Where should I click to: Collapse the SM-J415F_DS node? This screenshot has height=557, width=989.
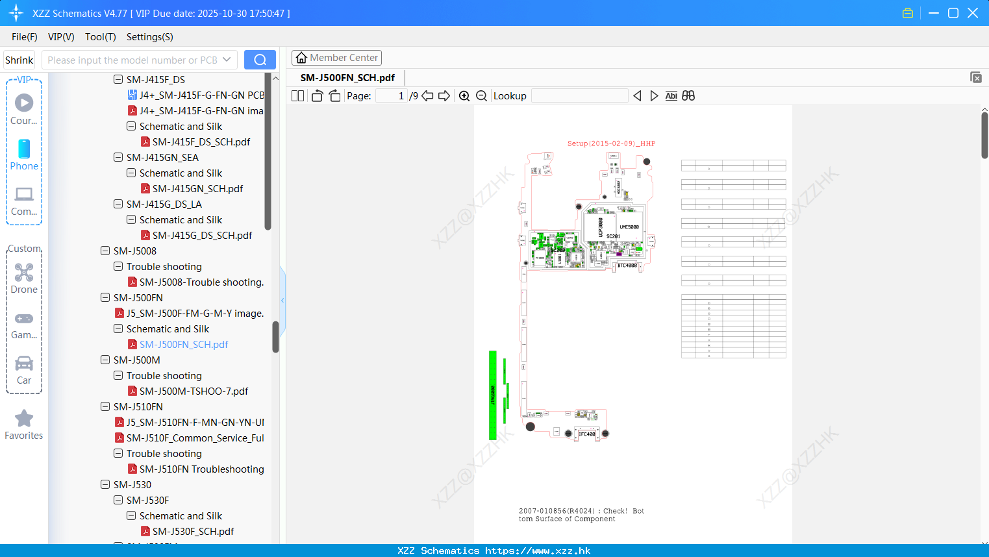pos(118,79)
